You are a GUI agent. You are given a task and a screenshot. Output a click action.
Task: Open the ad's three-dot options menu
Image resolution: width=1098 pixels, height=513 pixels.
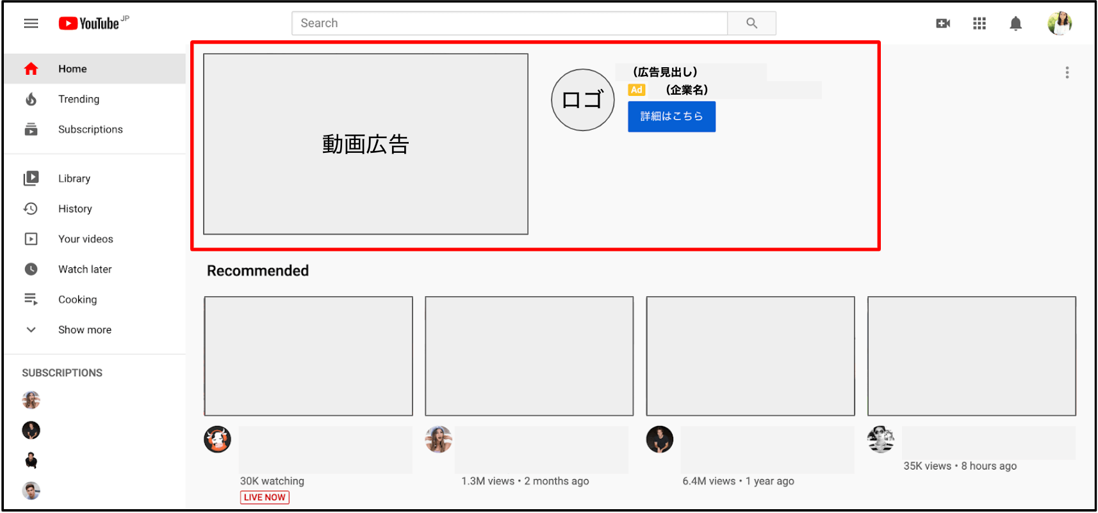point(1067,72)
